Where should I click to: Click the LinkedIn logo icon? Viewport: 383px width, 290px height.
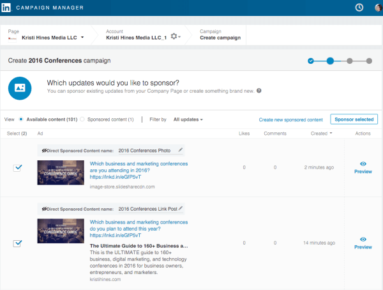tap(6, 8)
